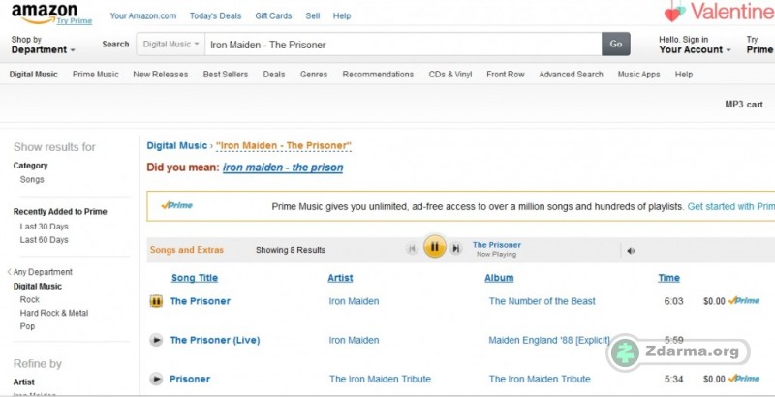Open the Digital Music search category dropdown
The width and height of the screenshot is (775, 397).
(170, 45)
